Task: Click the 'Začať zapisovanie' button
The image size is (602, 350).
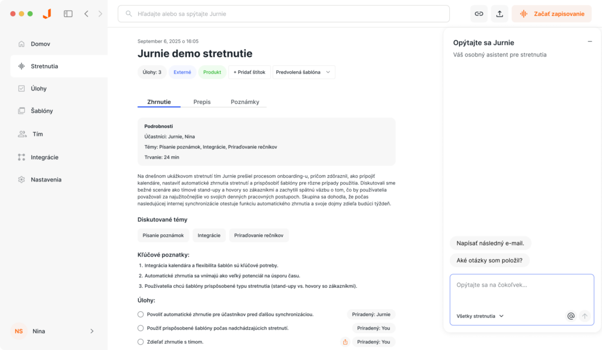Action: pyautogui.click(x=551, y=14)
